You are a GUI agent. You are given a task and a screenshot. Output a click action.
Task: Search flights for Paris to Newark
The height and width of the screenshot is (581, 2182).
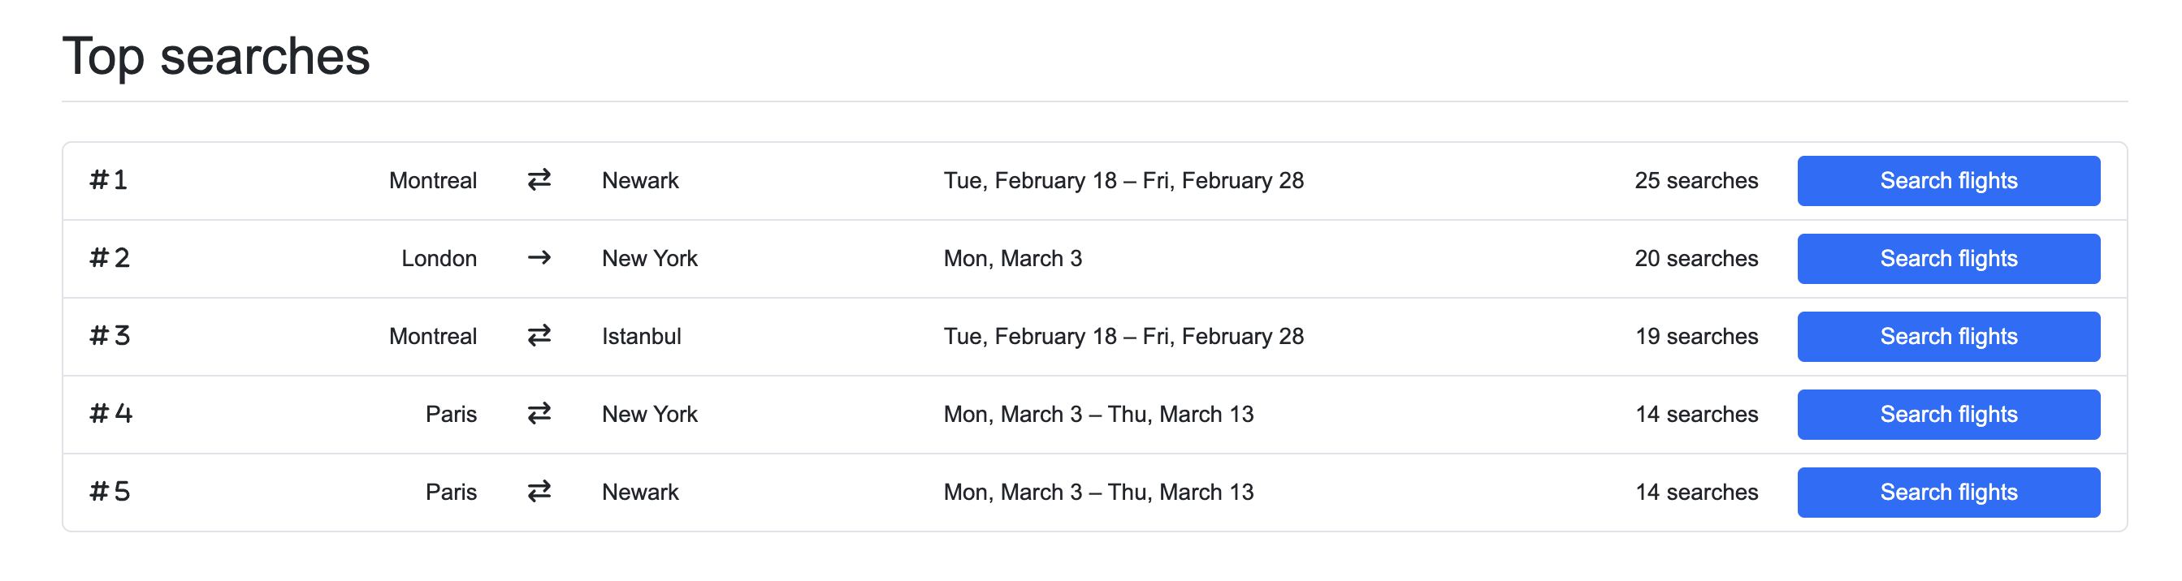point(1947,492)
